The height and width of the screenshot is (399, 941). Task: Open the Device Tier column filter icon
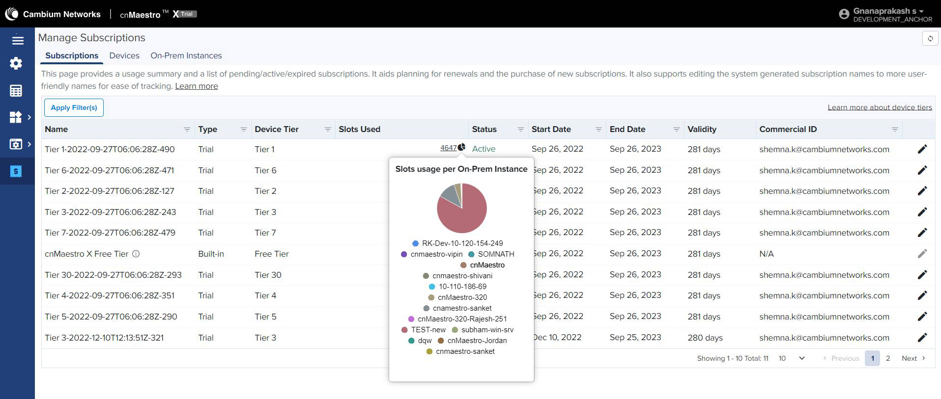[327, 130]
